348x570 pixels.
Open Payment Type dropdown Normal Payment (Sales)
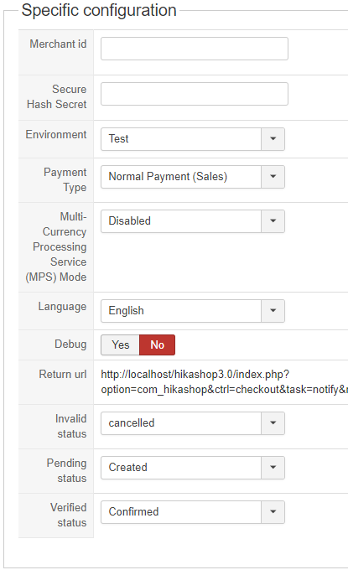click(x=193, y=177)
